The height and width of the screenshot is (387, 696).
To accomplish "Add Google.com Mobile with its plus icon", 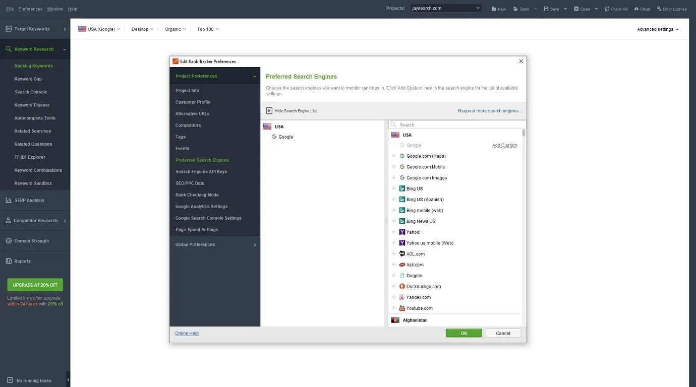I will coord(394,167).
